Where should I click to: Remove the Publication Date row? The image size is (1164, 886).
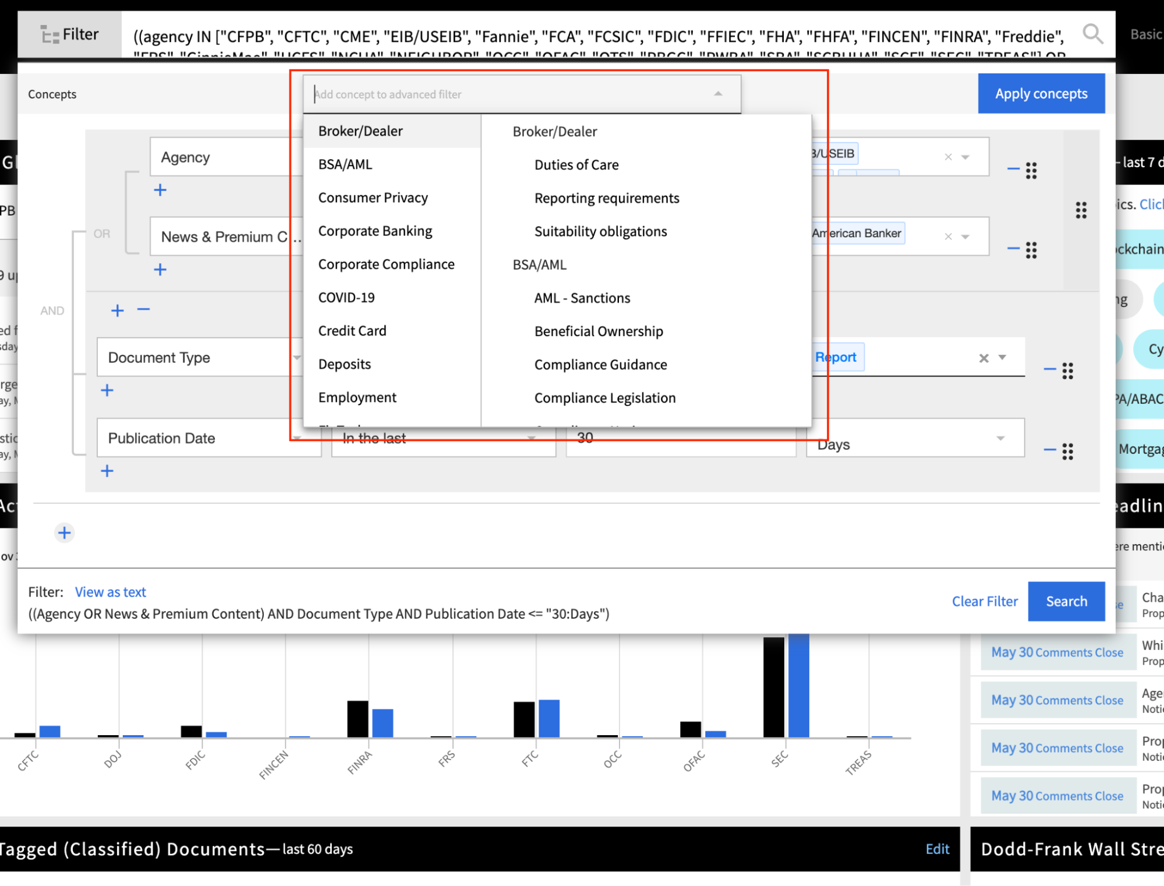pos(1050,450)
